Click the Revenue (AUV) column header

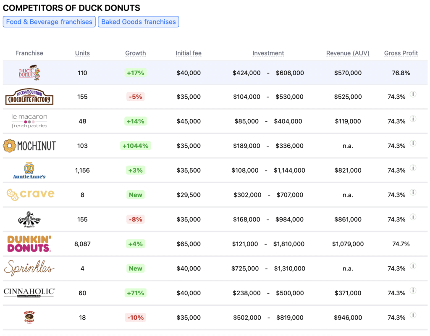348,53
